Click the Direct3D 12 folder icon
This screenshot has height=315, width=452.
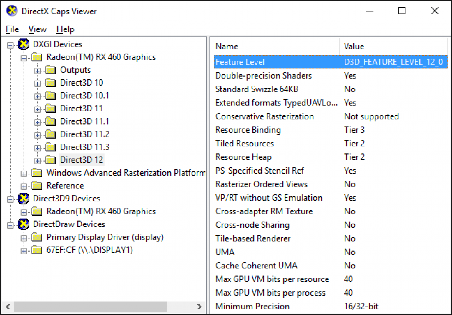click(50, 160)
